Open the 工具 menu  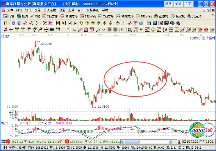click(71, 10)
